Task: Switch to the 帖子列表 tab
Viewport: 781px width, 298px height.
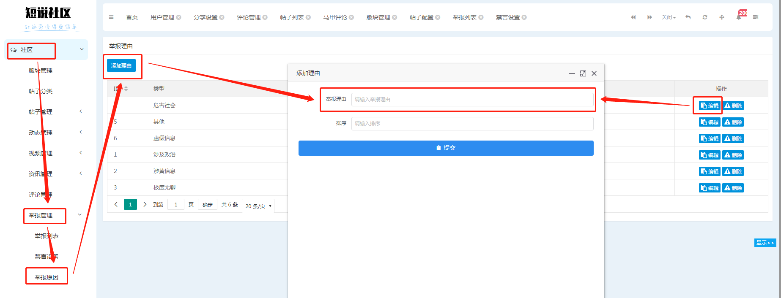Action: point(292,17)
